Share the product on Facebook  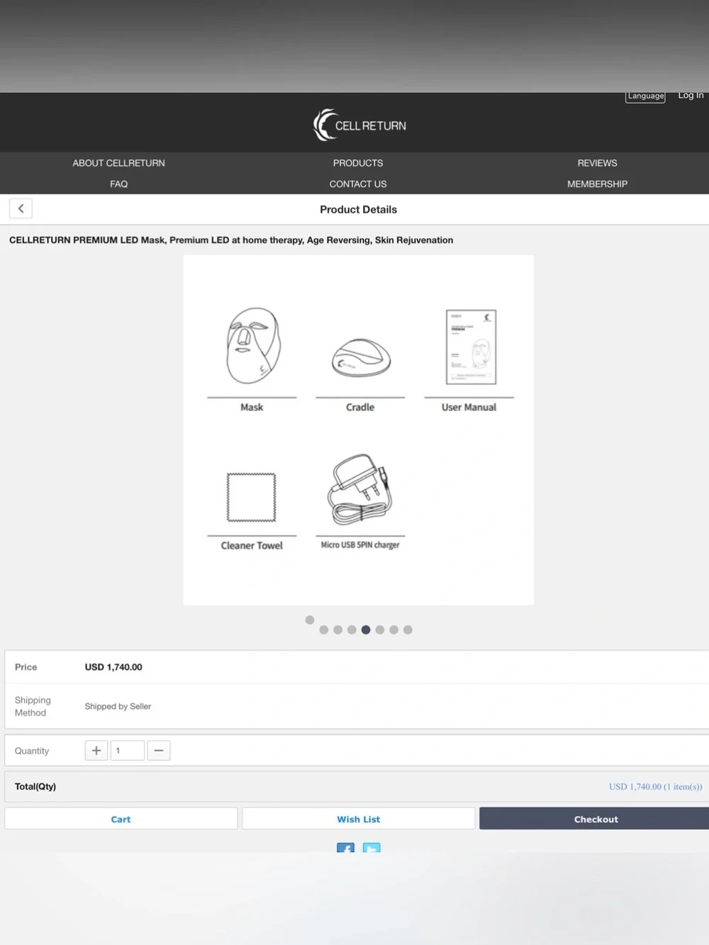click(345, 848)
